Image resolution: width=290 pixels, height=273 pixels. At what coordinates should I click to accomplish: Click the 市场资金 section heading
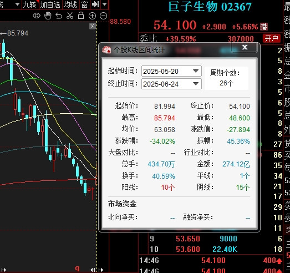pyautogui.click(x=122, y=204)
